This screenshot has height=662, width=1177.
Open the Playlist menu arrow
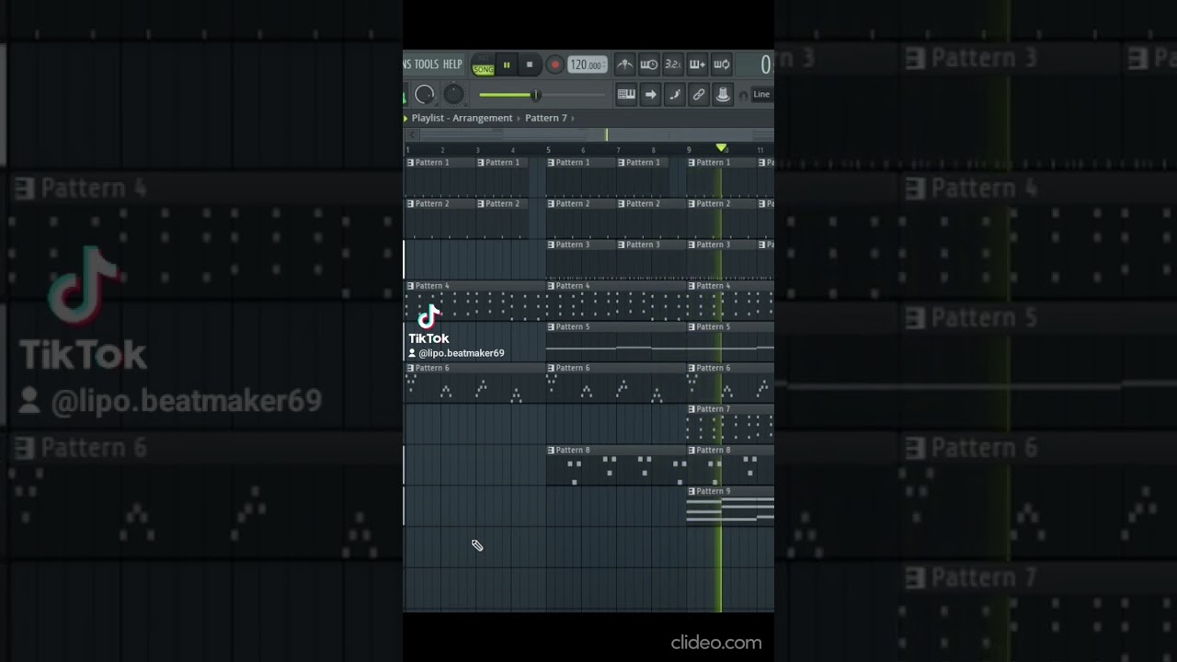click(x=406, y=118)
